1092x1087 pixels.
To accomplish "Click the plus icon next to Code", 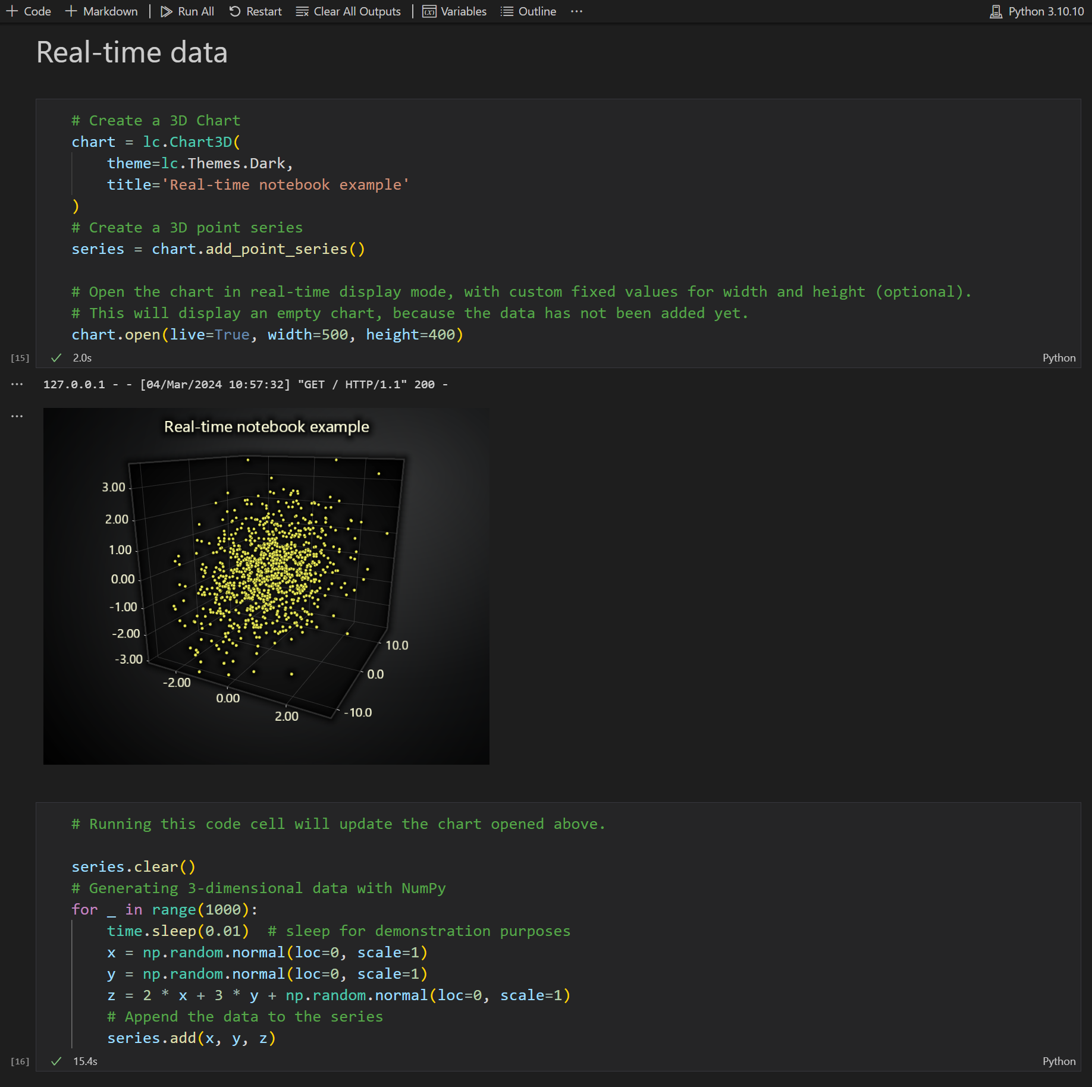I will tap(12, 11).
